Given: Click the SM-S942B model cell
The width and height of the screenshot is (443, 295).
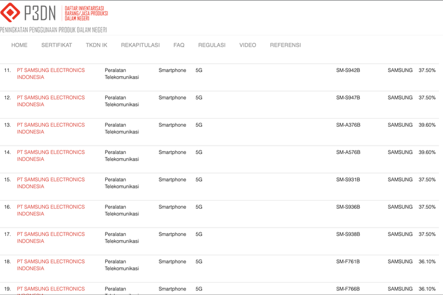Looking at the screenshot, I should pos(348,71).
